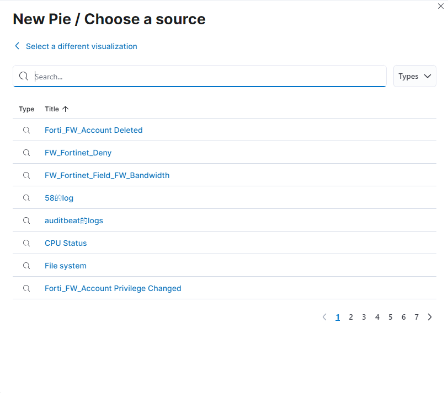The height and width of the screenshot is (393, 448).
Task: Open page 5 of the source list
Action: tap(390, 317)
